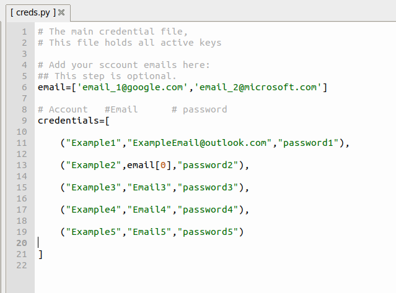
Task: Click the '# password' comment on line 8
Action: click(x=200, y=109)
